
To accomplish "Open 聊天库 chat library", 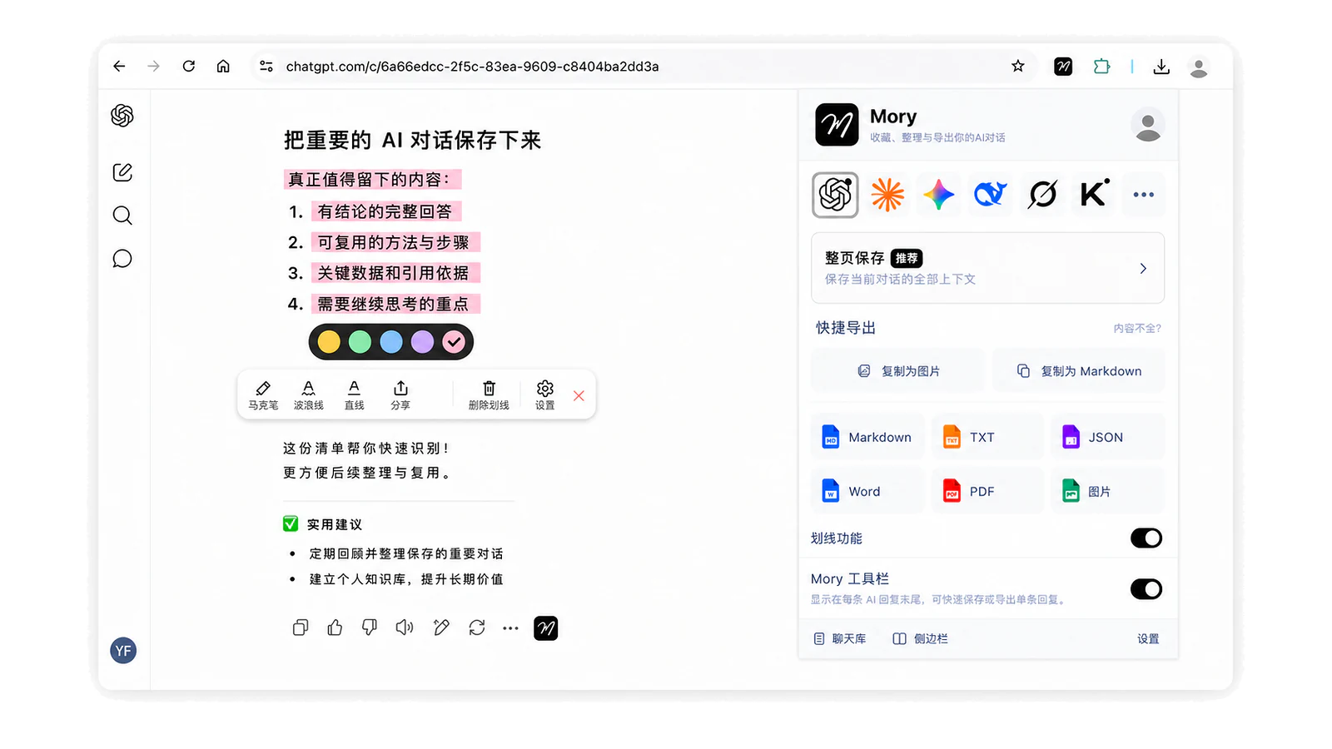I will [x=840, y=639].
